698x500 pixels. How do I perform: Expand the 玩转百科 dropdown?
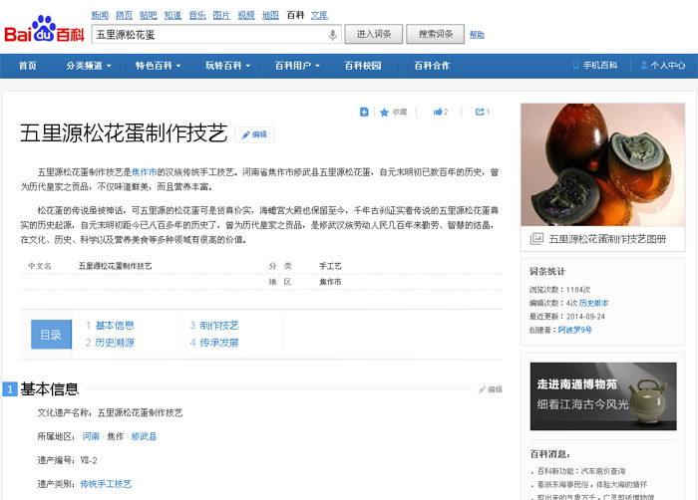227,66
